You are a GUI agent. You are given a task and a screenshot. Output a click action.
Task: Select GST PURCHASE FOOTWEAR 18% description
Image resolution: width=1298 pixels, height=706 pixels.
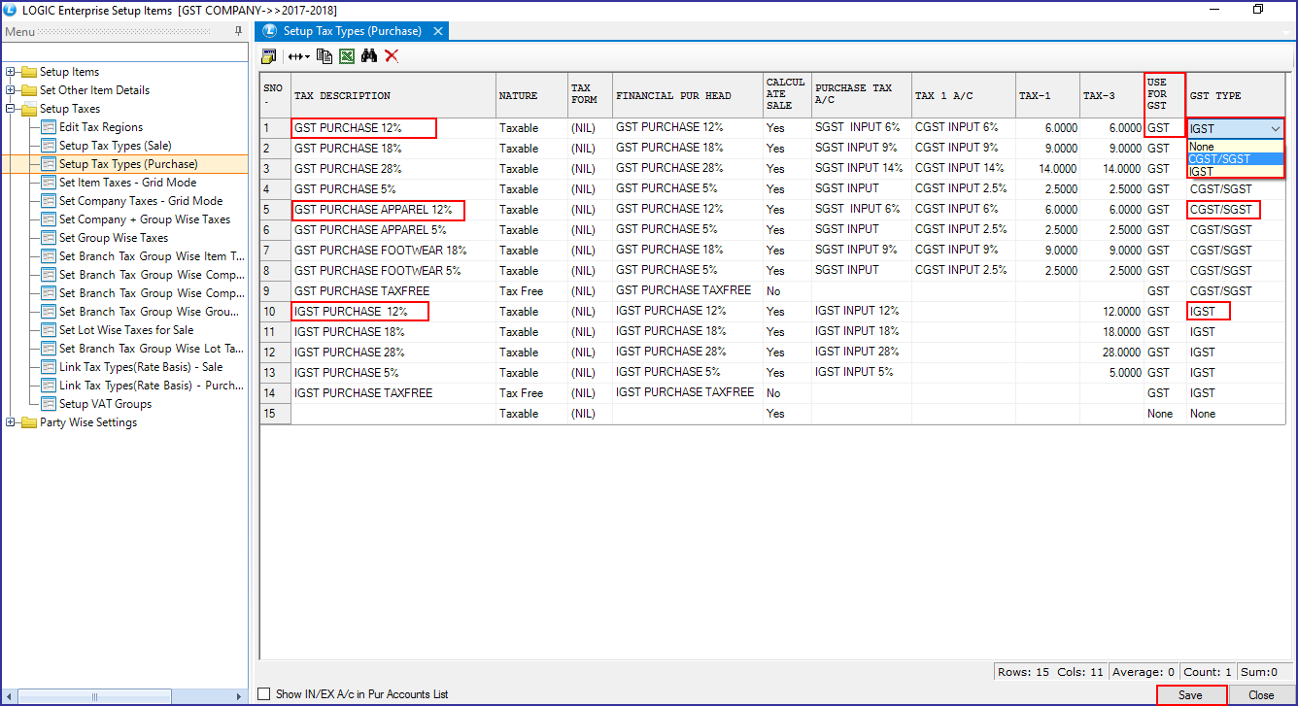click(x=393, y=251)
